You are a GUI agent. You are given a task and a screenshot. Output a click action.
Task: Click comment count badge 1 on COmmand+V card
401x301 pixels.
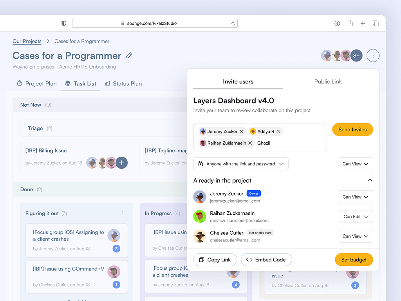pyautogui.click(x=116, y=285)
